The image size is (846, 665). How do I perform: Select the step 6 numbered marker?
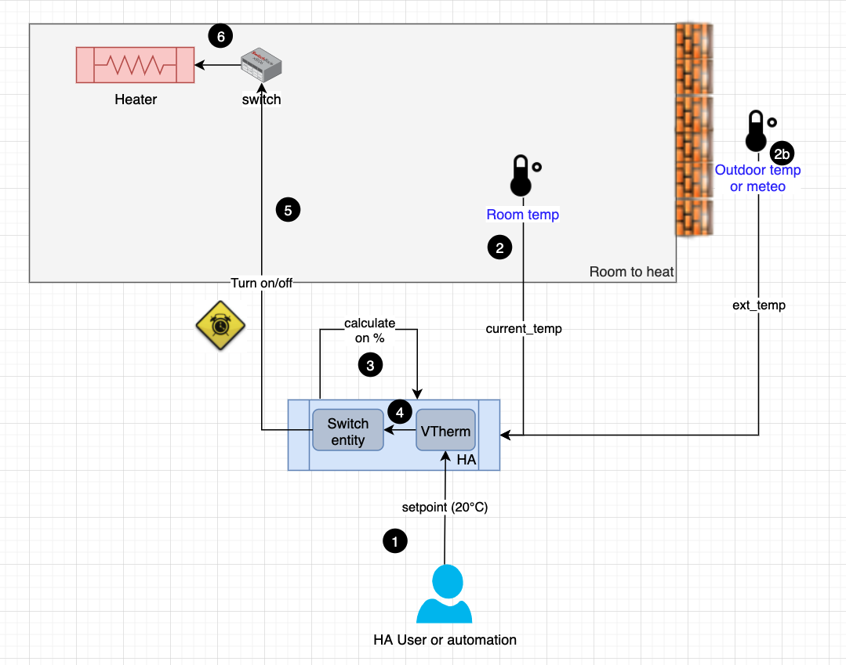[x=220, y=36]
